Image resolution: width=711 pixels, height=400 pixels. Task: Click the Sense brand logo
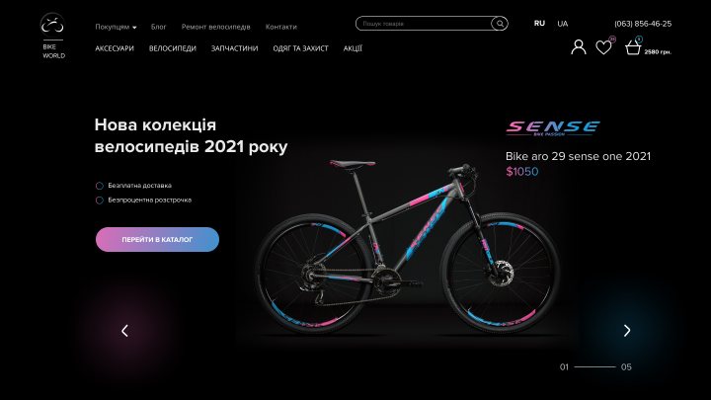pos(553,128)
